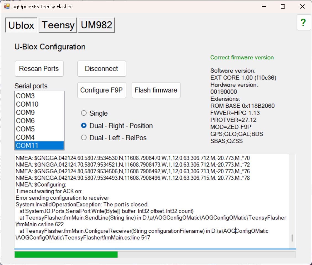
Task: Choose Dual - Left - RelPos mode
Action: coord(114,137)
